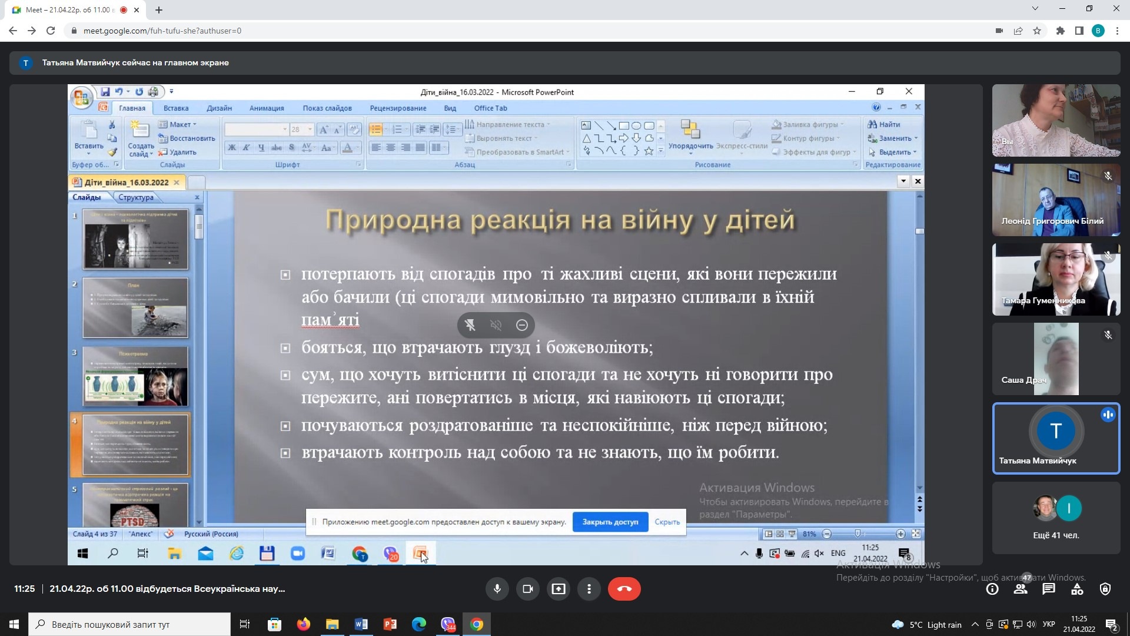The width and height of the screenshot is (1130, 636).
Task: Open meeting details info icon
Action: [x=992, y=589]
